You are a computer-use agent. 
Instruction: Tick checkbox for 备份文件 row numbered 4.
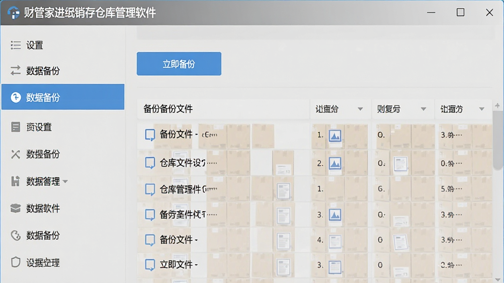150,240
